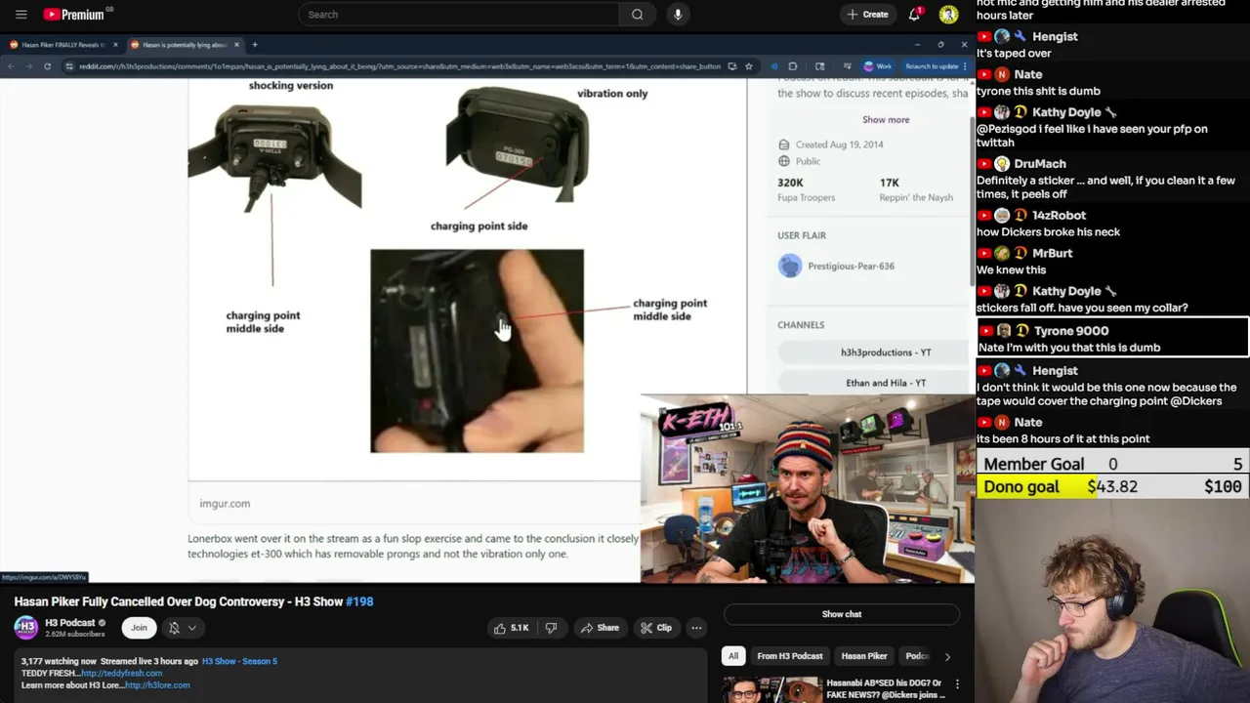Open 'Hasanabi AB*SED his DOG' video thumbnail
1250x703 pixels.
click(771, 689)
